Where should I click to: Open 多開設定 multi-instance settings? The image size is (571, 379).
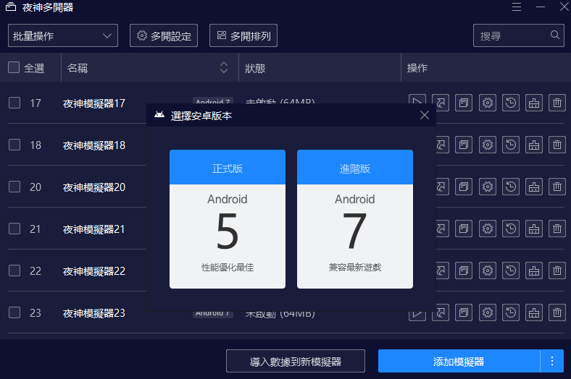point(164,35)
